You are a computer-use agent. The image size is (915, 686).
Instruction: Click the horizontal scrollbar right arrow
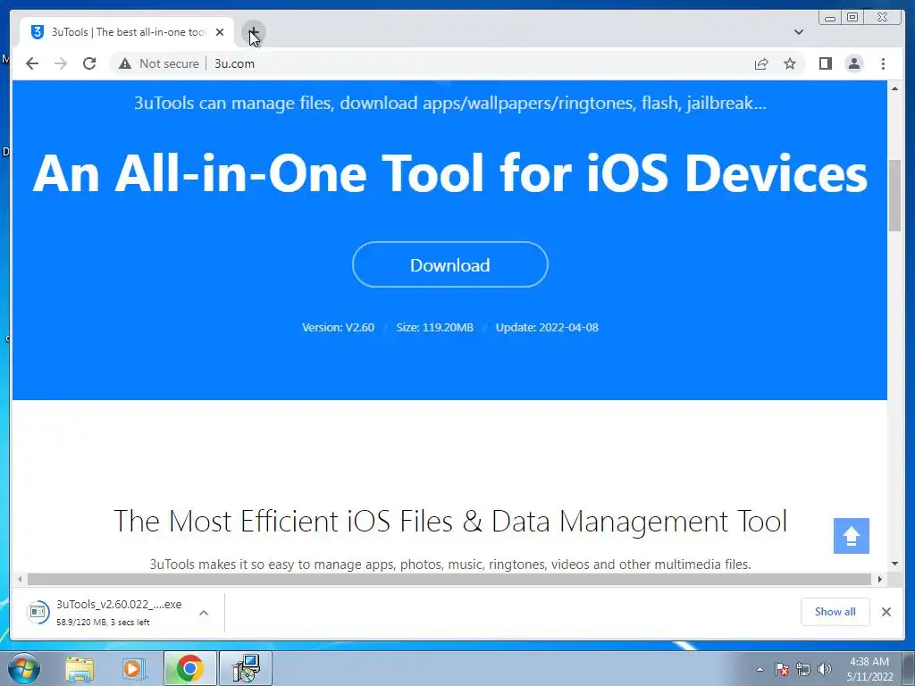tap(880, 579)
